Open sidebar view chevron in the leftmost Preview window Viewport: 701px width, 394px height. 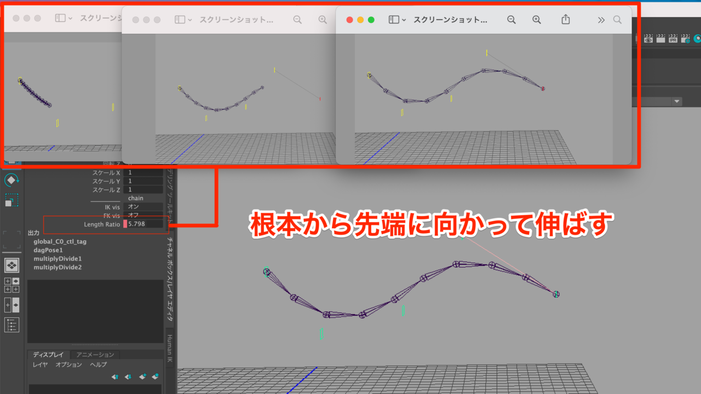[70, 18]
